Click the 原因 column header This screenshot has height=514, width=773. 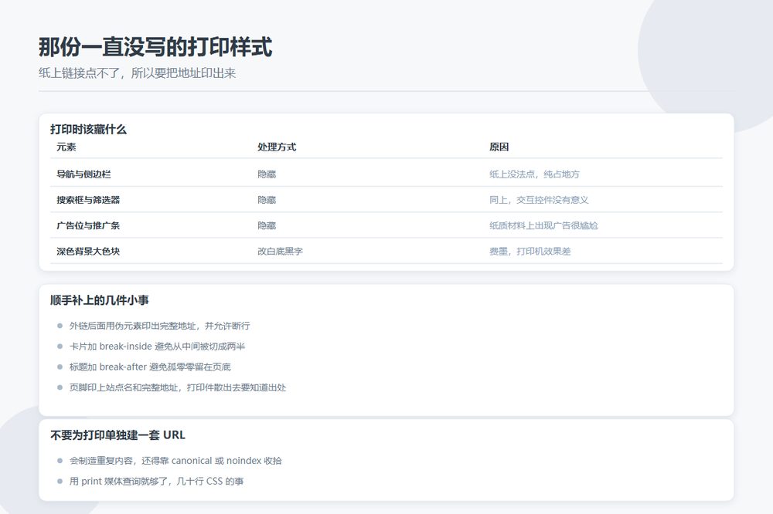click(499, 147)
